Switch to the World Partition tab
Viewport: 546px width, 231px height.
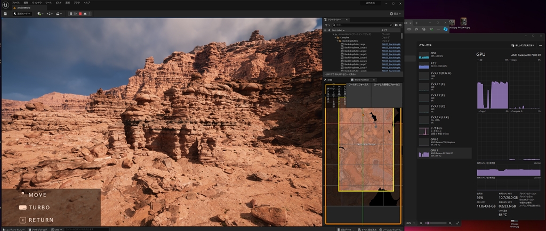pos(362,80)
